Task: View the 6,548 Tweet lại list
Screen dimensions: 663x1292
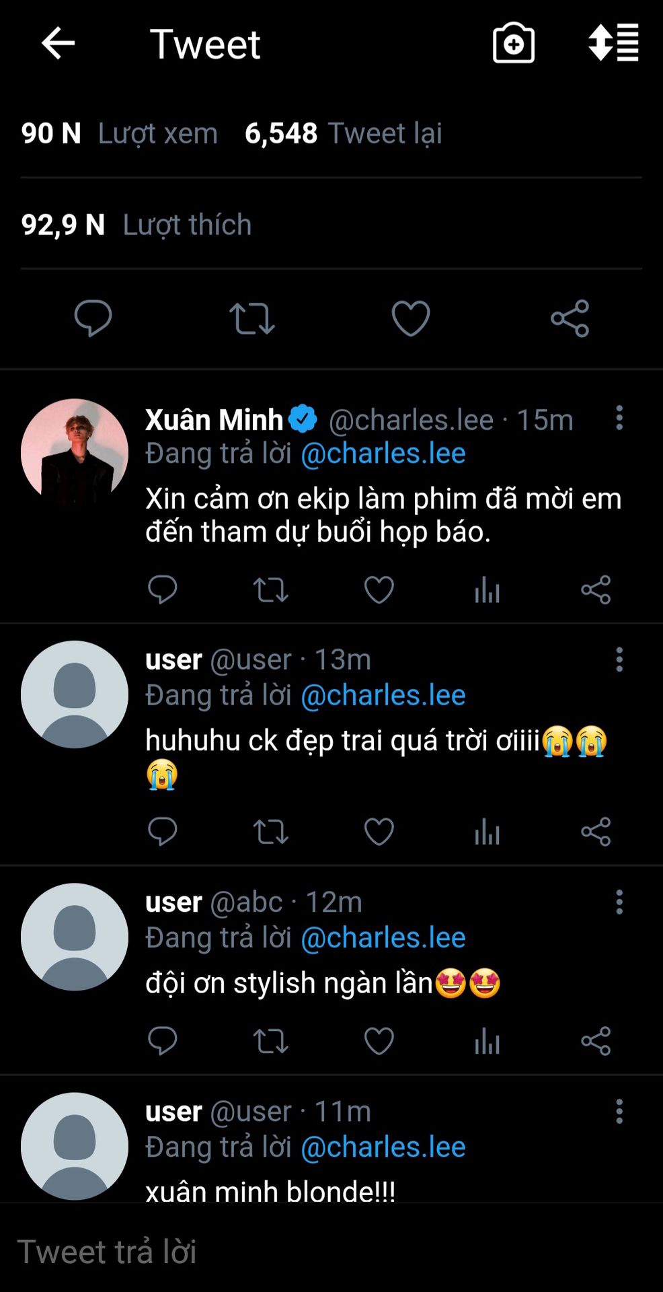Action: point(343,133)
